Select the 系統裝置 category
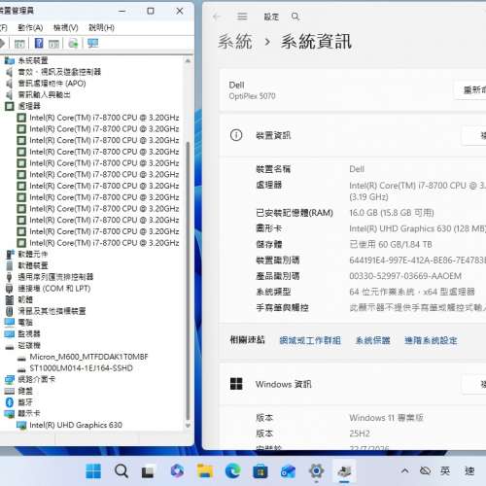Screen dimensions: 486x486 tap(33, 60)
